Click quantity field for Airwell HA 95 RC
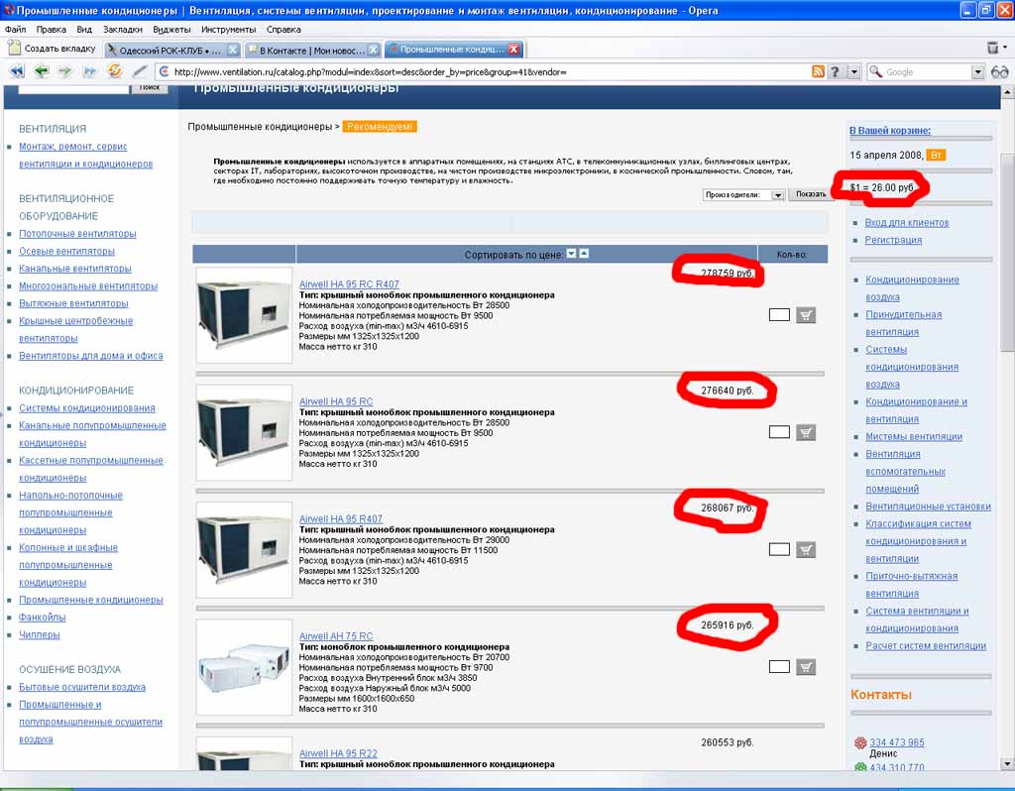This screenshot has width=1015, height=791. click(779, 432)
